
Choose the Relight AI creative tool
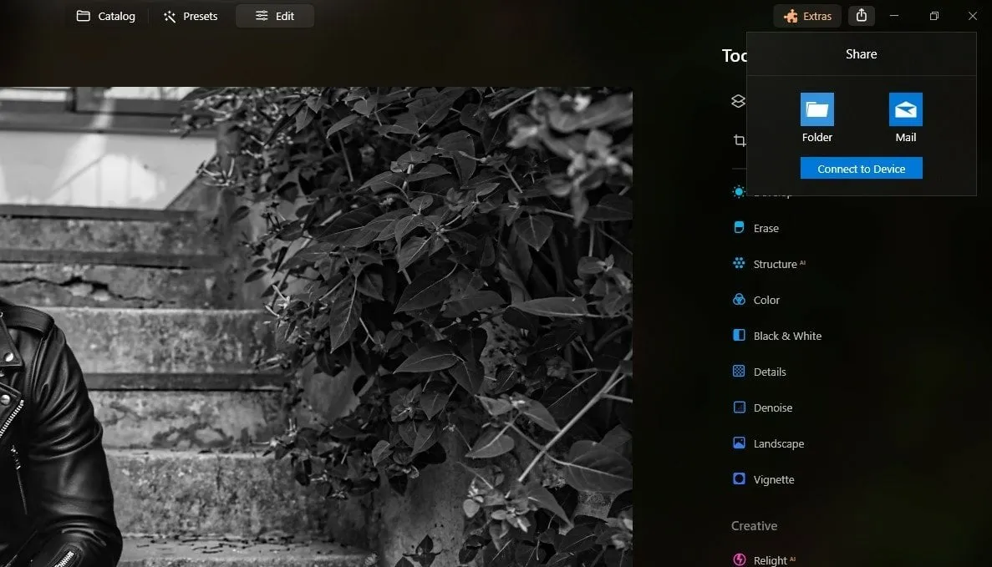click(x=770, y=559)
